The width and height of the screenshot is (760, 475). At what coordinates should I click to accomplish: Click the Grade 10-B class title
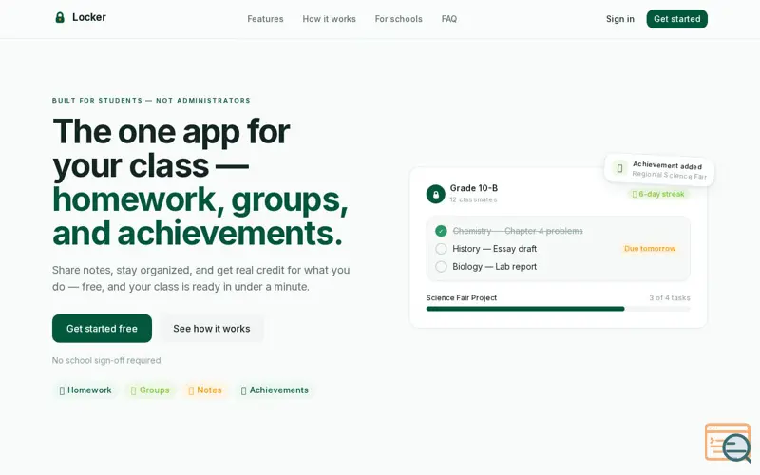point(473,188)
